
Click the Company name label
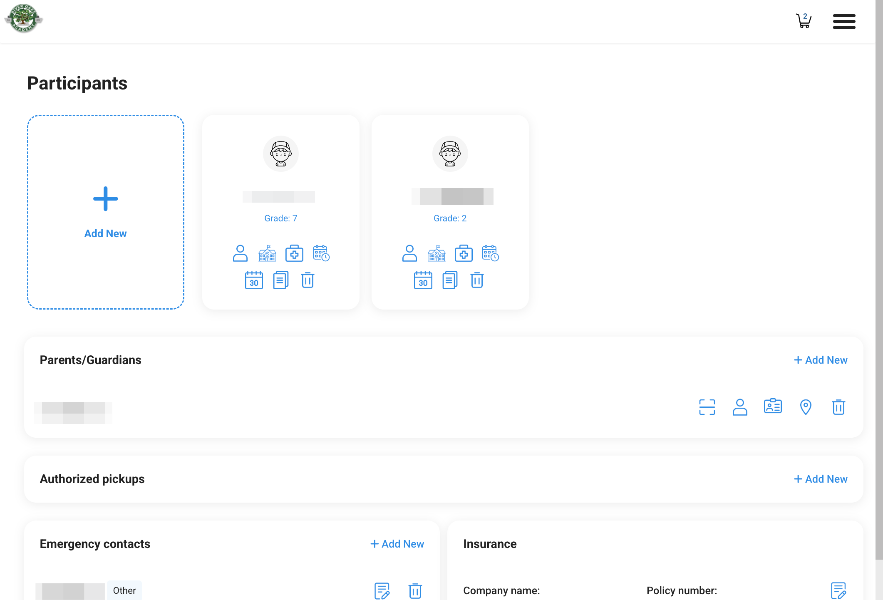[x=501, y=590]
